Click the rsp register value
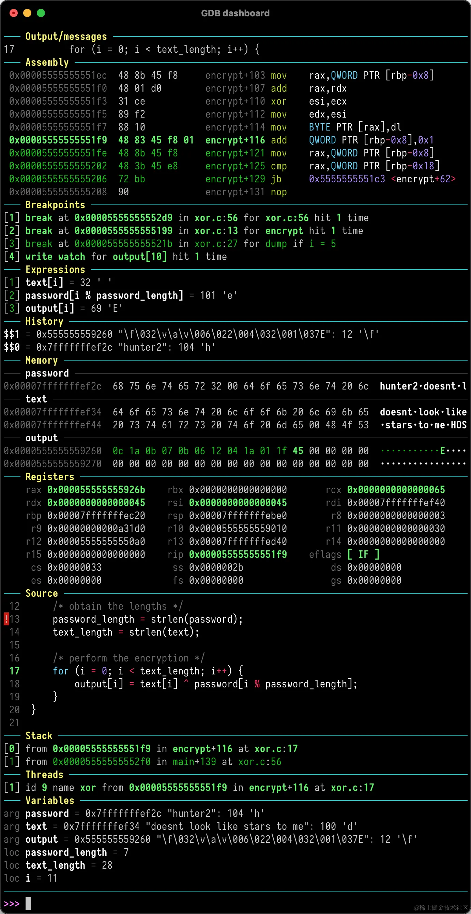 point(238,516)
